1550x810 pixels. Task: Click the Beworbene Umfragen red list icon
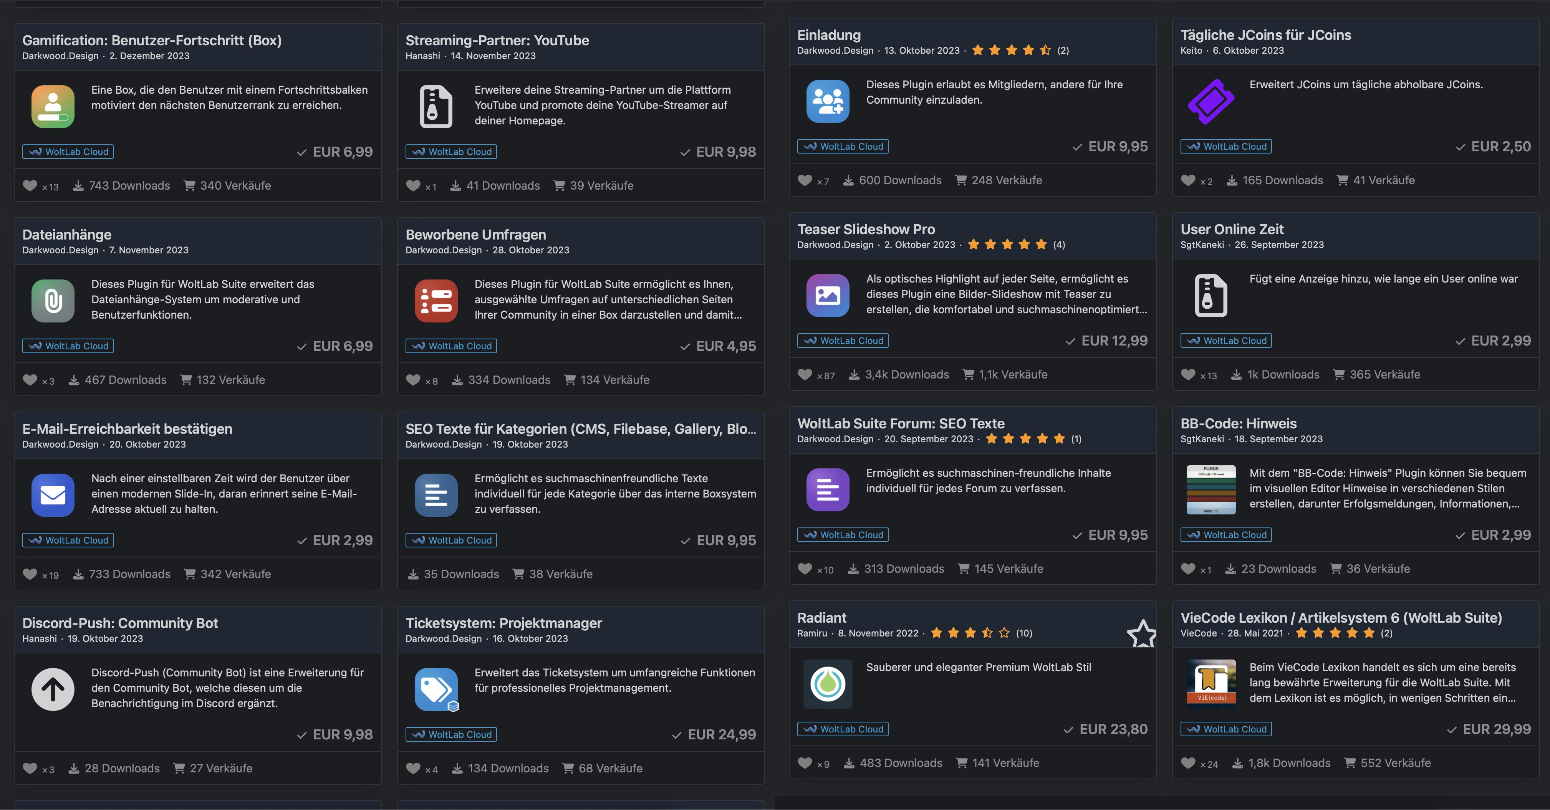pyautogui.click(x=436, y=301)
